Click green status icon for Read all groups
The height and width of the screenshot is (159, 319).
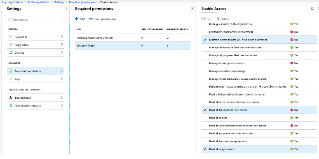291,118
